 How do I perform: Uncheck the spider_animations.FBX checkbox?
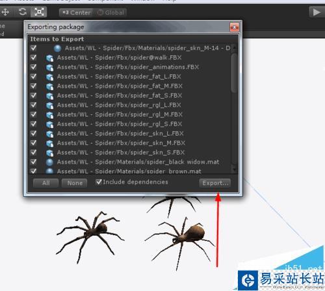click(x=34, y=67)
